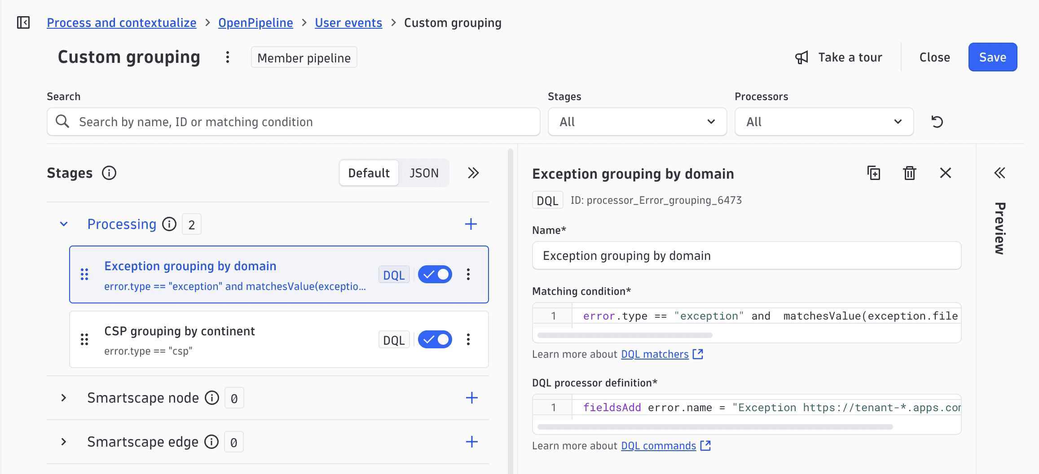Click the Close button
The image size is (1039, 474).
(934, 57)
